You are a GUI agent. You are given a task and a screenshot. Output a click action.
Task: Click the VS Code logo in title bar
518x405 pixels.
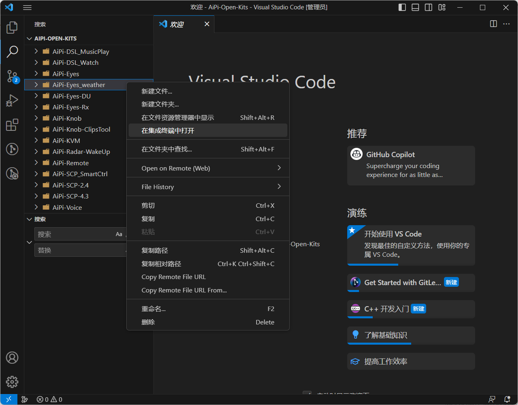coord(9,7)
